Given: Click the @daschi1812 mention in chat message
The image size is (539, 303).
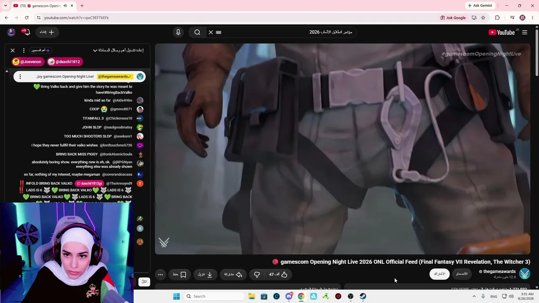Looking at the screenshot, I should (89, 183).
